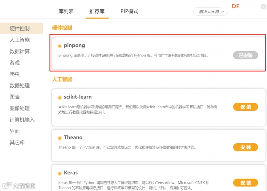Go to 图表 category in sidebar
Image resolution: width=267 pixels, height=191 pixels.
[x=15, y=97]
